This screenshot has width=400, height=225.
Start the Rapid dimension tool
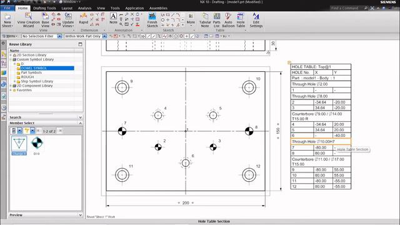tap(83, 18)
